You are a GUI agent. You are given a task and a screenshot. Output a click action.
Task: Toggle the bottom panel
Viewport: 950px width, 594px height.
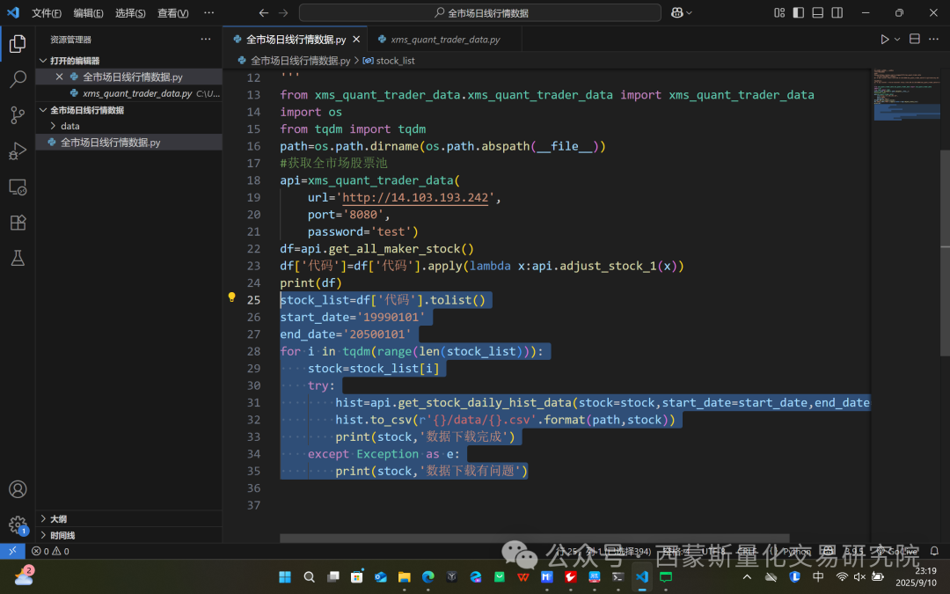click(818, 12)
